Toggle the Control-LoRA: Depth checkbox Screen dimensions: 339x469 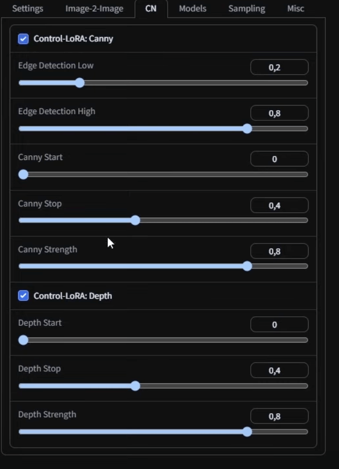click(x=23, y=296)
